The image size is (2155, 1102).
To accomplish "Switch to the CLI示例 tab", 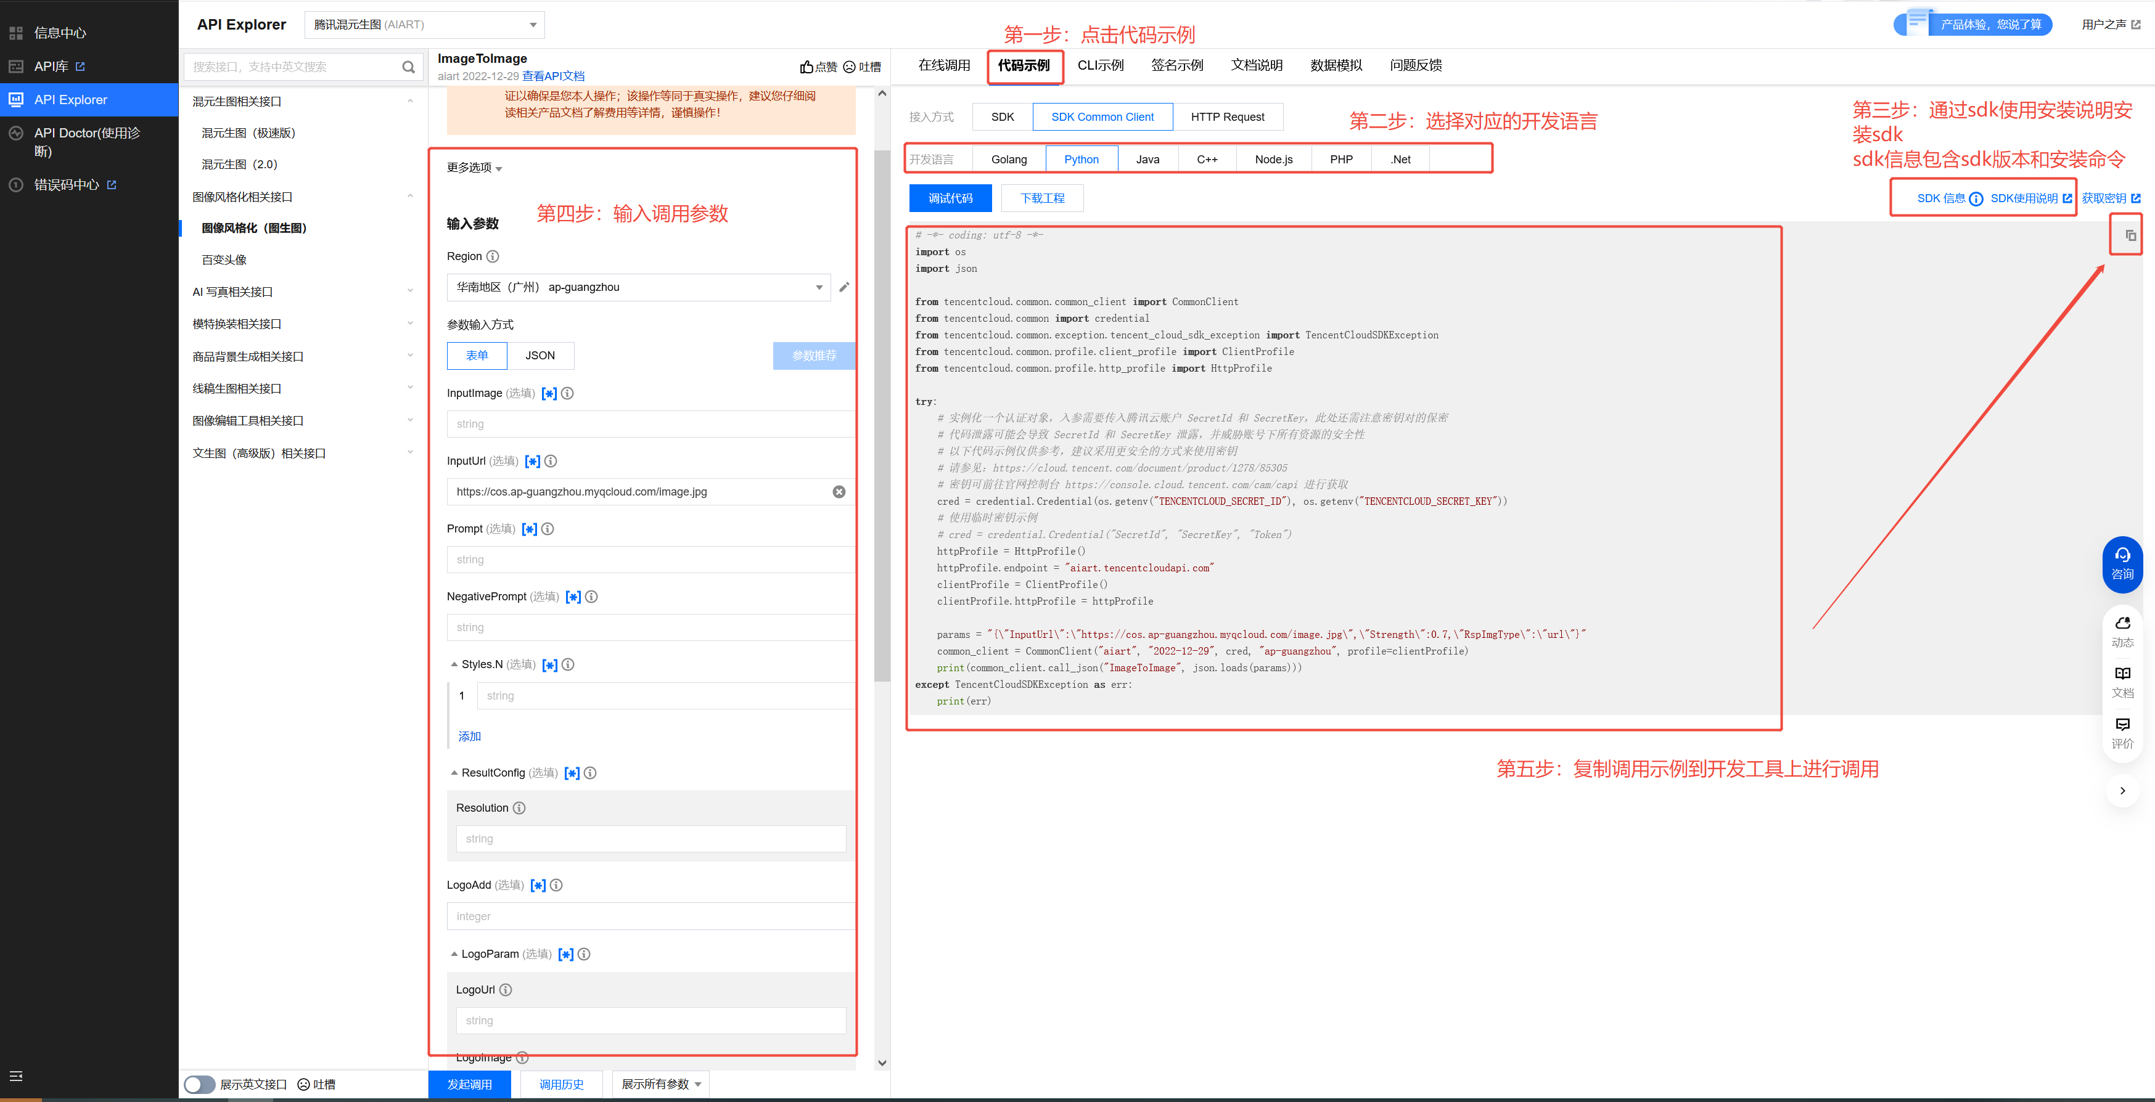I will pyautogui.click(x=1100, y=65).
